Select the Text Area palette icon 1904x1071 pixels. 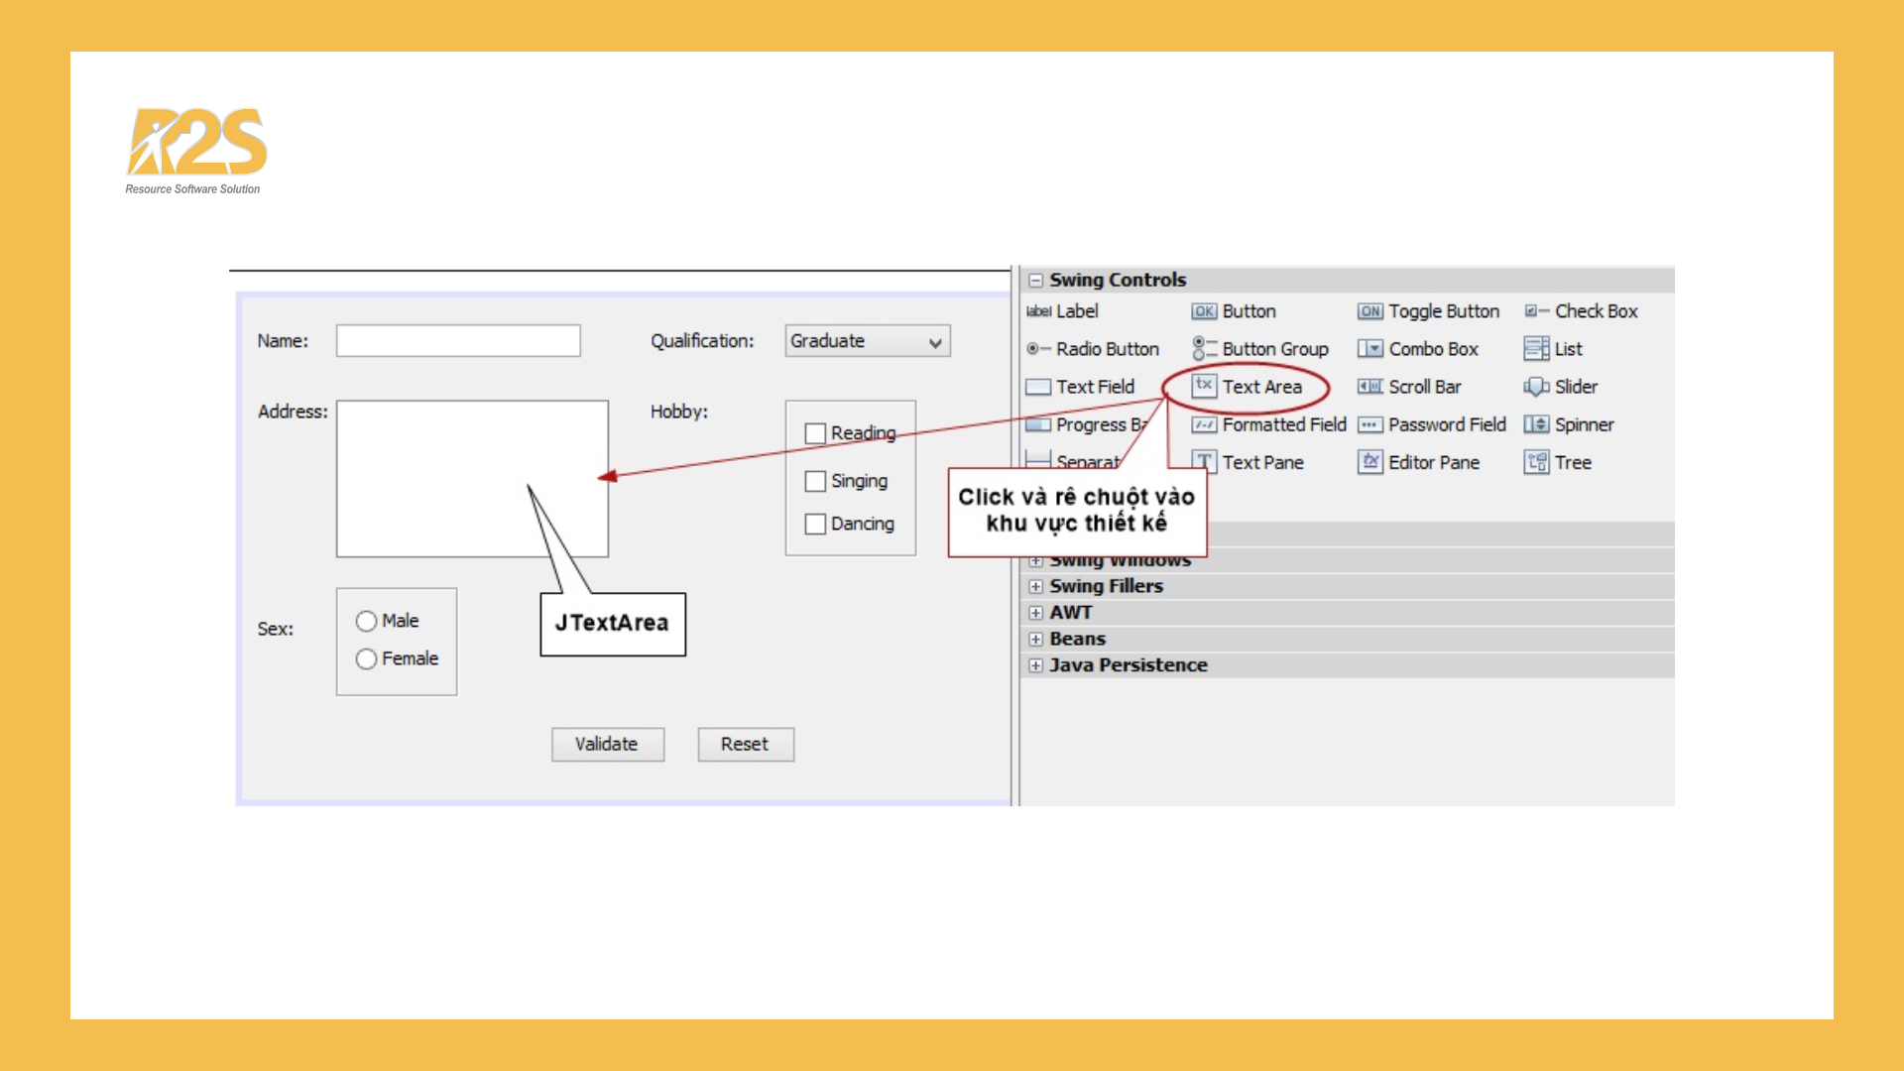coord(1204,386)
